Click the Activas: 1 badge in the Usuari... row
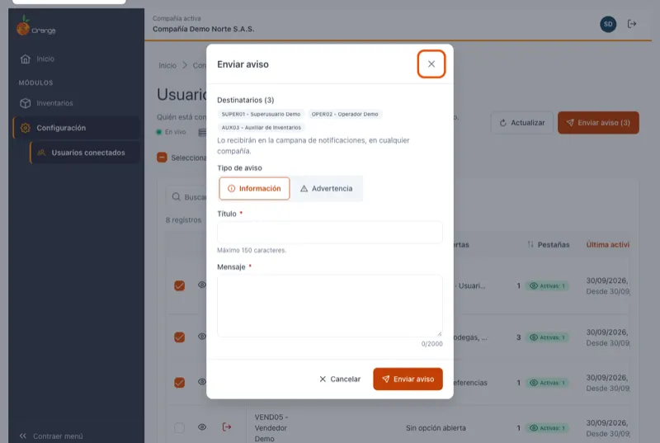The image size is (660, 443). click(x=547, y=285)
